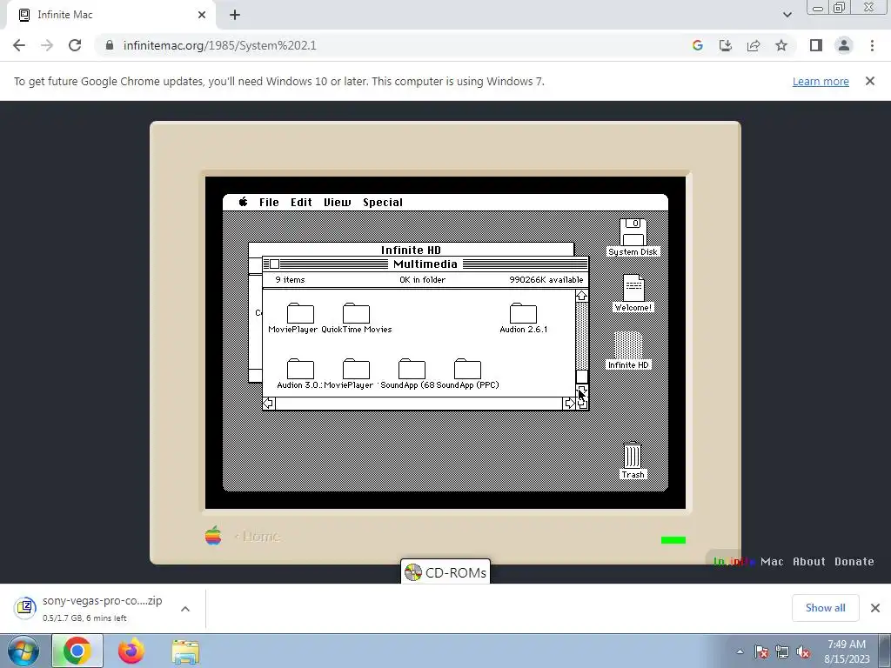
Task: Expand download options for sony-vegas-pro zip
Action: (x=185, y=608)
